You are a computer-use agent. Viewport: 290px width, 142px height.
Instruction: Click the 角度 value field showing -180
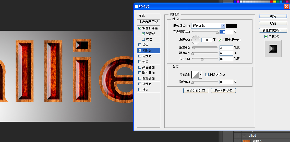click(207, 40)
